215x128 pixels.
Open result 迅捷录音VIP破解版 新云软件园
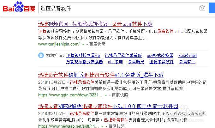108,106
